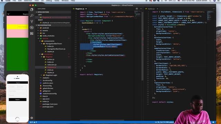Viewport: 221px width, 124px height.
Task: Click the .gitignore file icon
Action: tap(41, 91)
